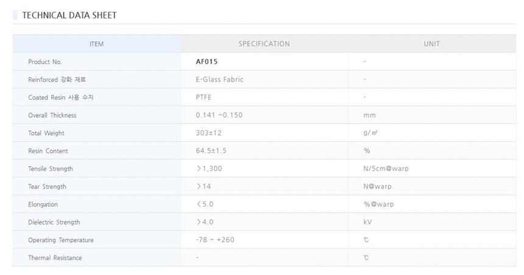524x275 pixels.
Task: Select the 0.141 ~0.150 thickness value
Action: click(x=219, y=116)
